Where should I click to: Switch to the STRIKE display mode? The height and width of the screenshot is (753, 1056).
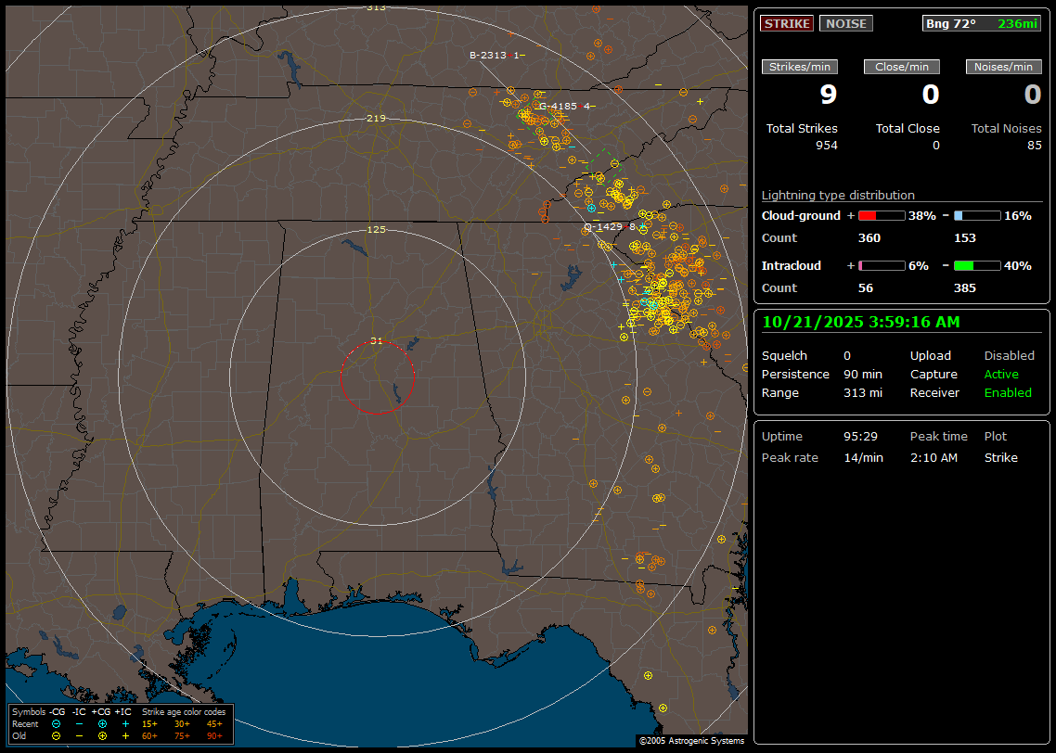787,24
